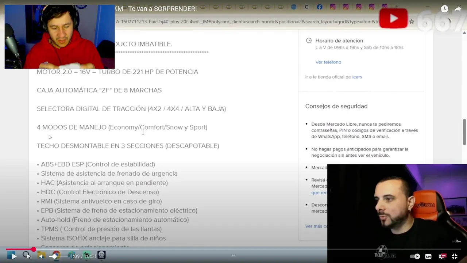Click the 'CAJA AUTOMÁTICA "ZF" DE 8 MARCHAS' line
467x263 pixels.
tap(99, 90)
